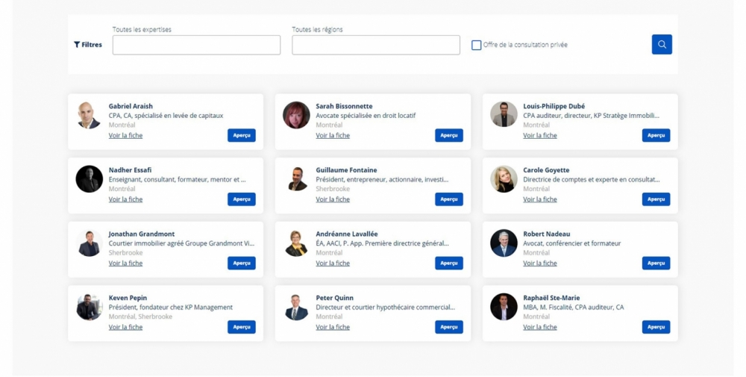The height and width of the screenshot is (377, 746).
Task: Open the Toutes les expertises dropdown
Action: click(196, 45)
